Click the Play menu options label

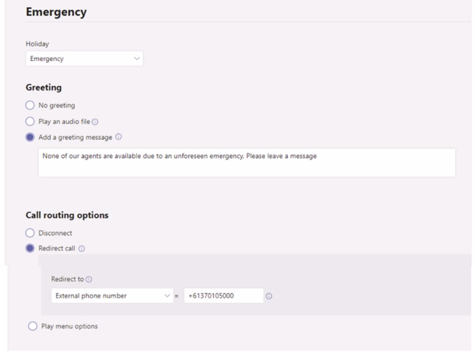[70, 327]
